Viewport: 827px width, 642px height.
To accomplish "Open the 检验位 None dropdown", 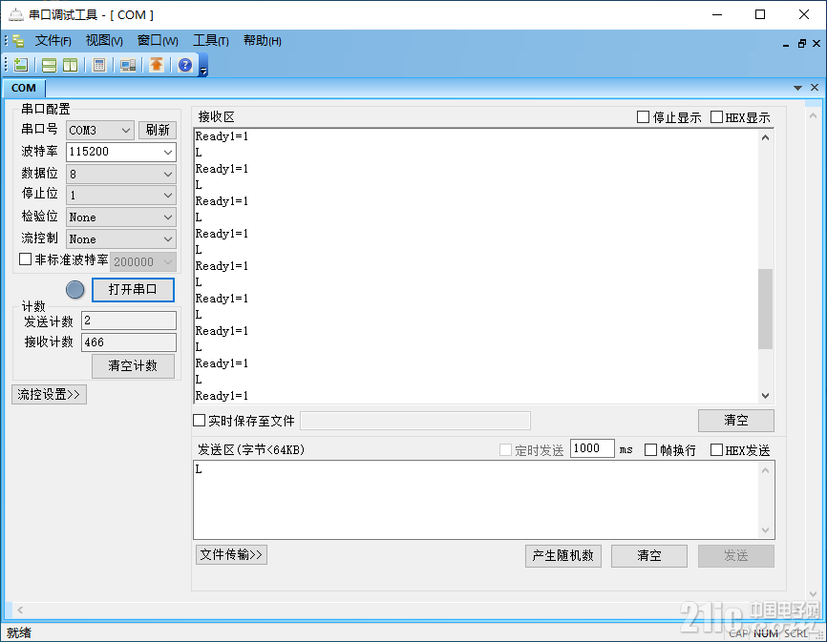I will [x=120, y=217].
